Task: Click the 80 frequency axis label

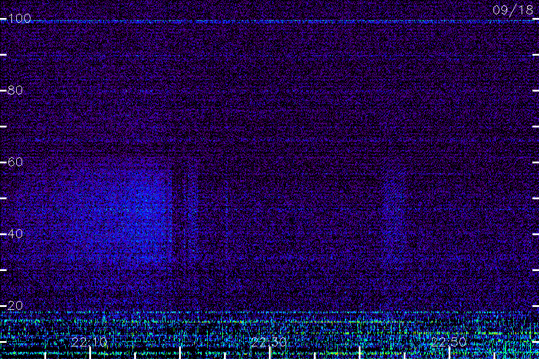Action: [15, 90]
